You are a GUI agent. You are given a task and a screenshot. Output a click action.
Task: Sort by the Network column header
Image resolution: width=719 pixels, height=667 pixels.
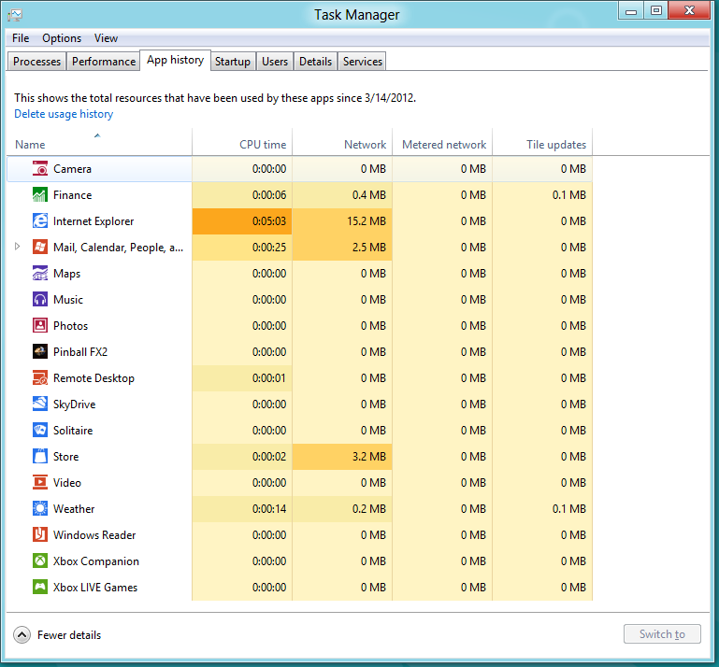point(342,144)
